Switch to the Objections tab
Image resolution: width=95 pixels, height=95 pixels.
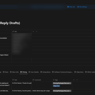pos(79,72)
